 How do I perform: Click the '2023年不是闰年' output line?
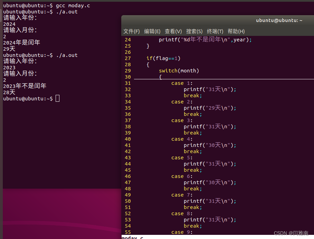coord(25,86)
